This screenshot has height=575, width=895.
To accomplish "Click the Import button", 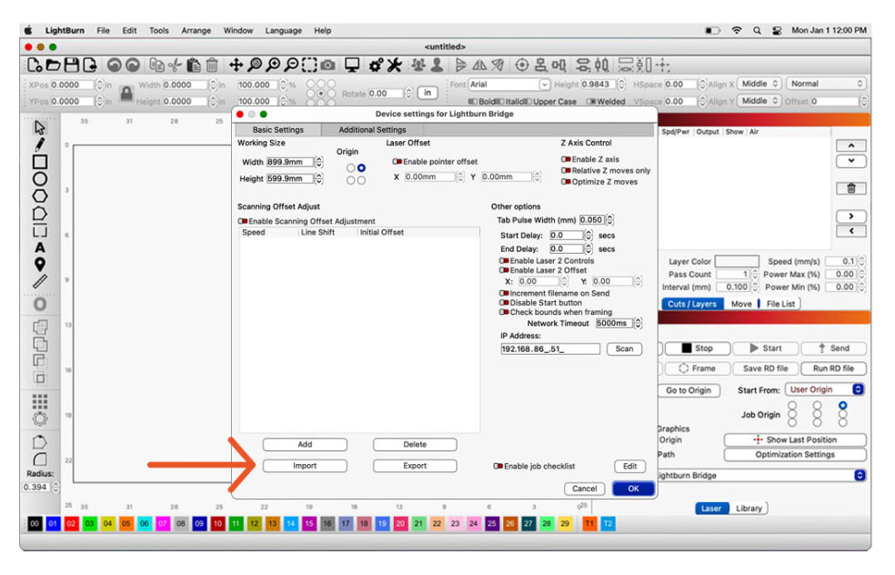I will click(x=305, y=466).
